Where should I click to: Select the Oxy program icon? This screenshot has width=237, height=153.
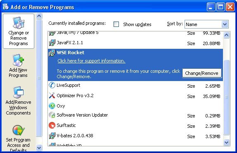point(52,106)
